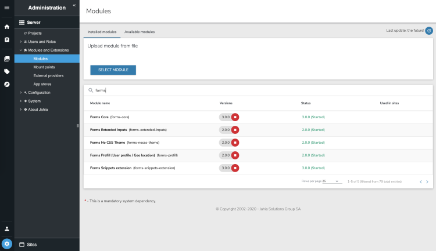Click the Status column header
436x251 pixels.
pos(306,103)
